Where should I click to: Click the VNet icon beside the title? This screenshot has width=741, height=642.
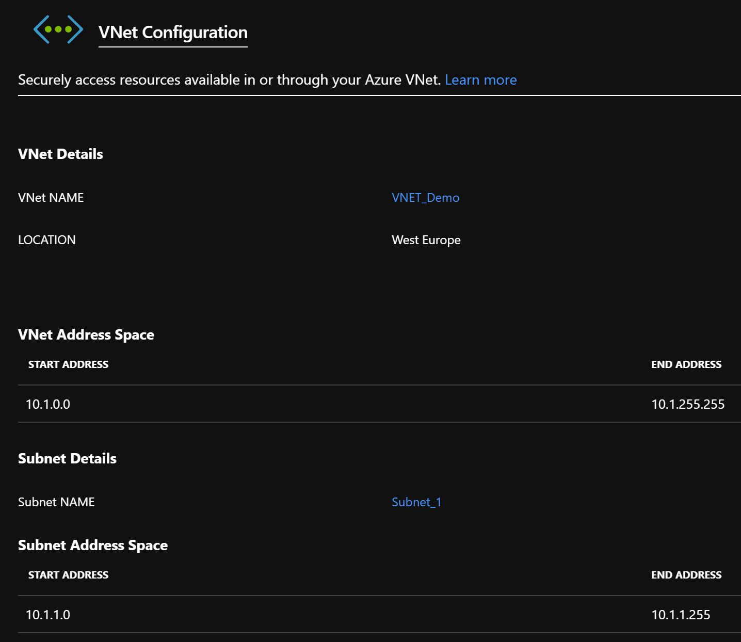pos(58,29)
